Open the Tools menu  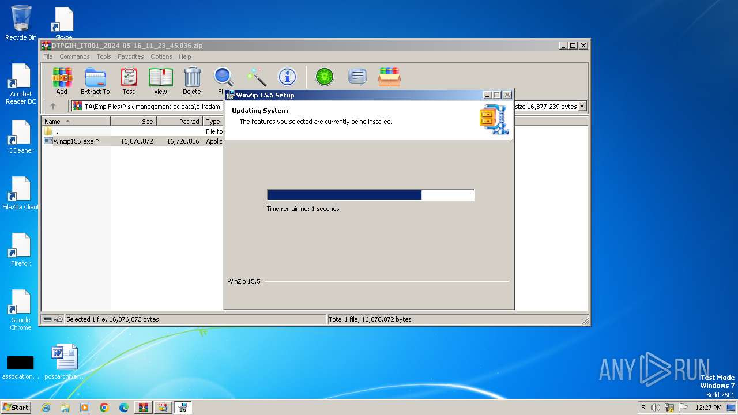[x=104, y=56]
